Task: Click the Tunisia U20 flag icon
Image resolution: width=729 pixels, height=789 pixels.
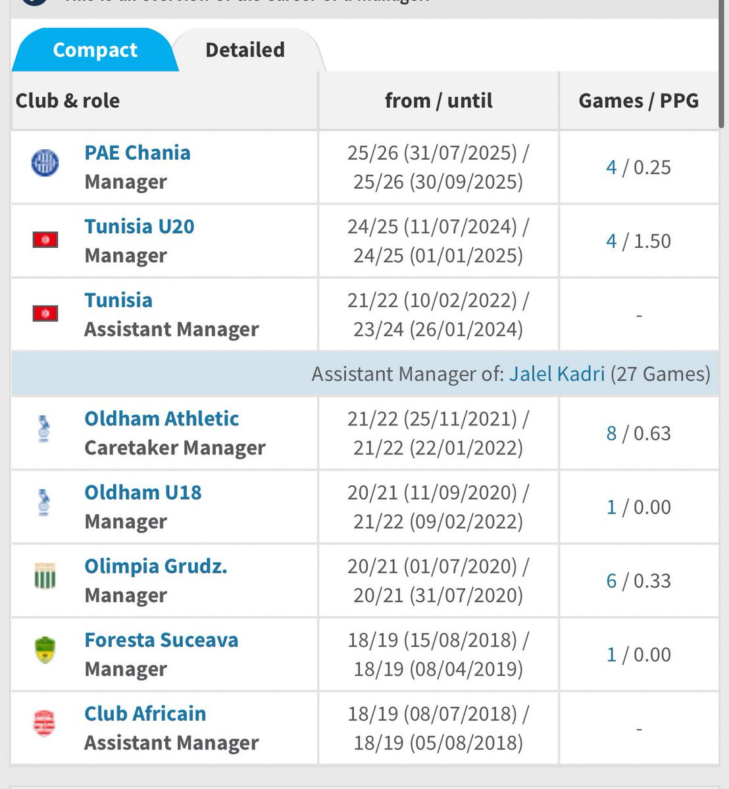Action: point(45,240)
